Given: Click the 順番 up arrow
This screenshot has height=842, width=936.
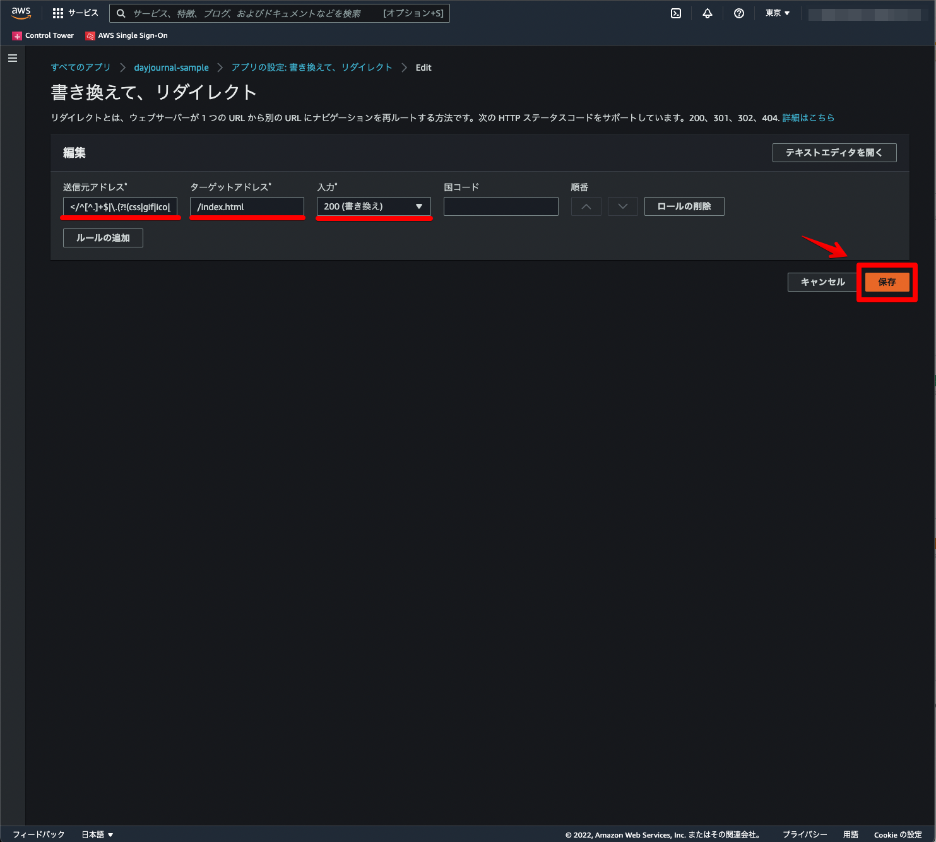Looking at the screenshot, I should (586, 206).
